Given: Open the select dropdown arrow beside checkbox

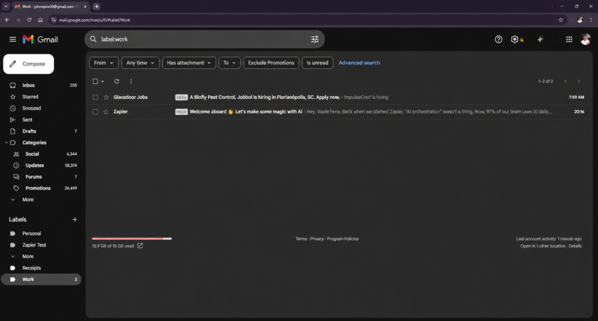Looking at the screenshot, I should (x=103, y=81).
